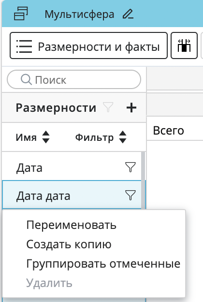Click the column width adjustment icon button
The height and width of the screenshot is (302, 203).
[184, 45]
